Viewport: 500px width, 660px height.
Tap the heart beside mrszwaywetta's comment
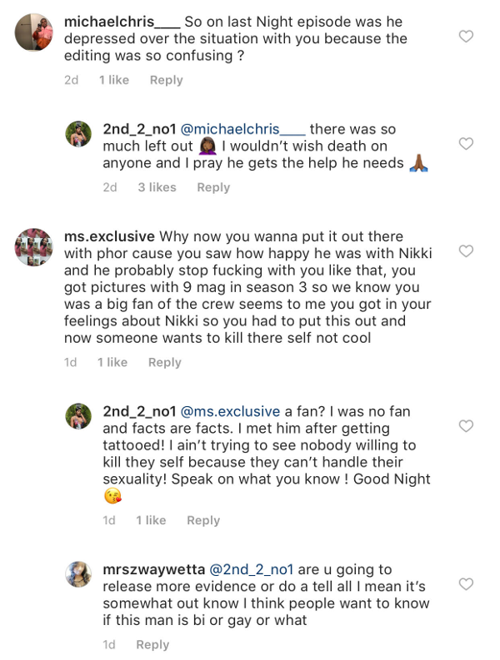pyautogui.click(x=467, y=583)
